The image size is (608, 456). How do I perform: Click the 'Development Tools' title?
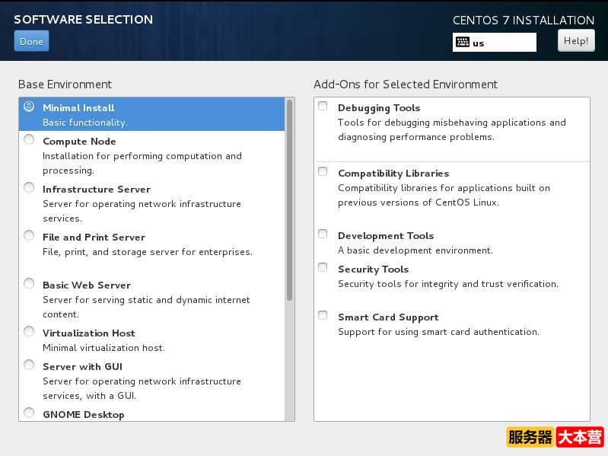pyautogui.click(x=386, y=236)
